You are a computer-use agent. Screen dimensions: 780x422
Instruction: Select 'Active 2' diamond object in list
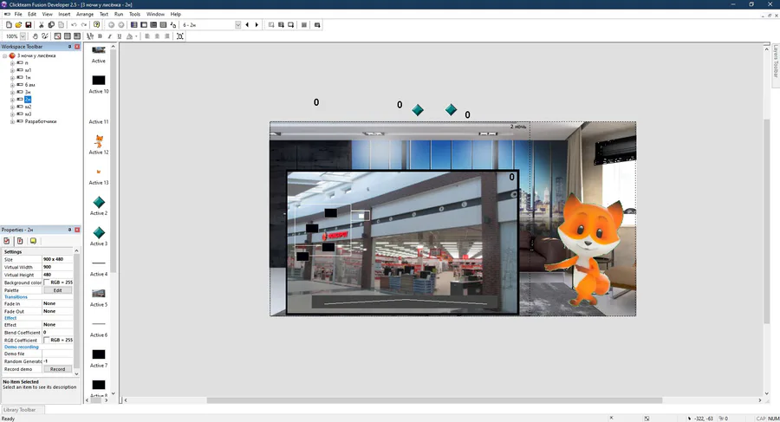point(99,205)
